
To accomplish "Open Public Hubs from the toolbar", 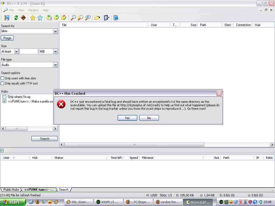I will (x=7, y=18).
